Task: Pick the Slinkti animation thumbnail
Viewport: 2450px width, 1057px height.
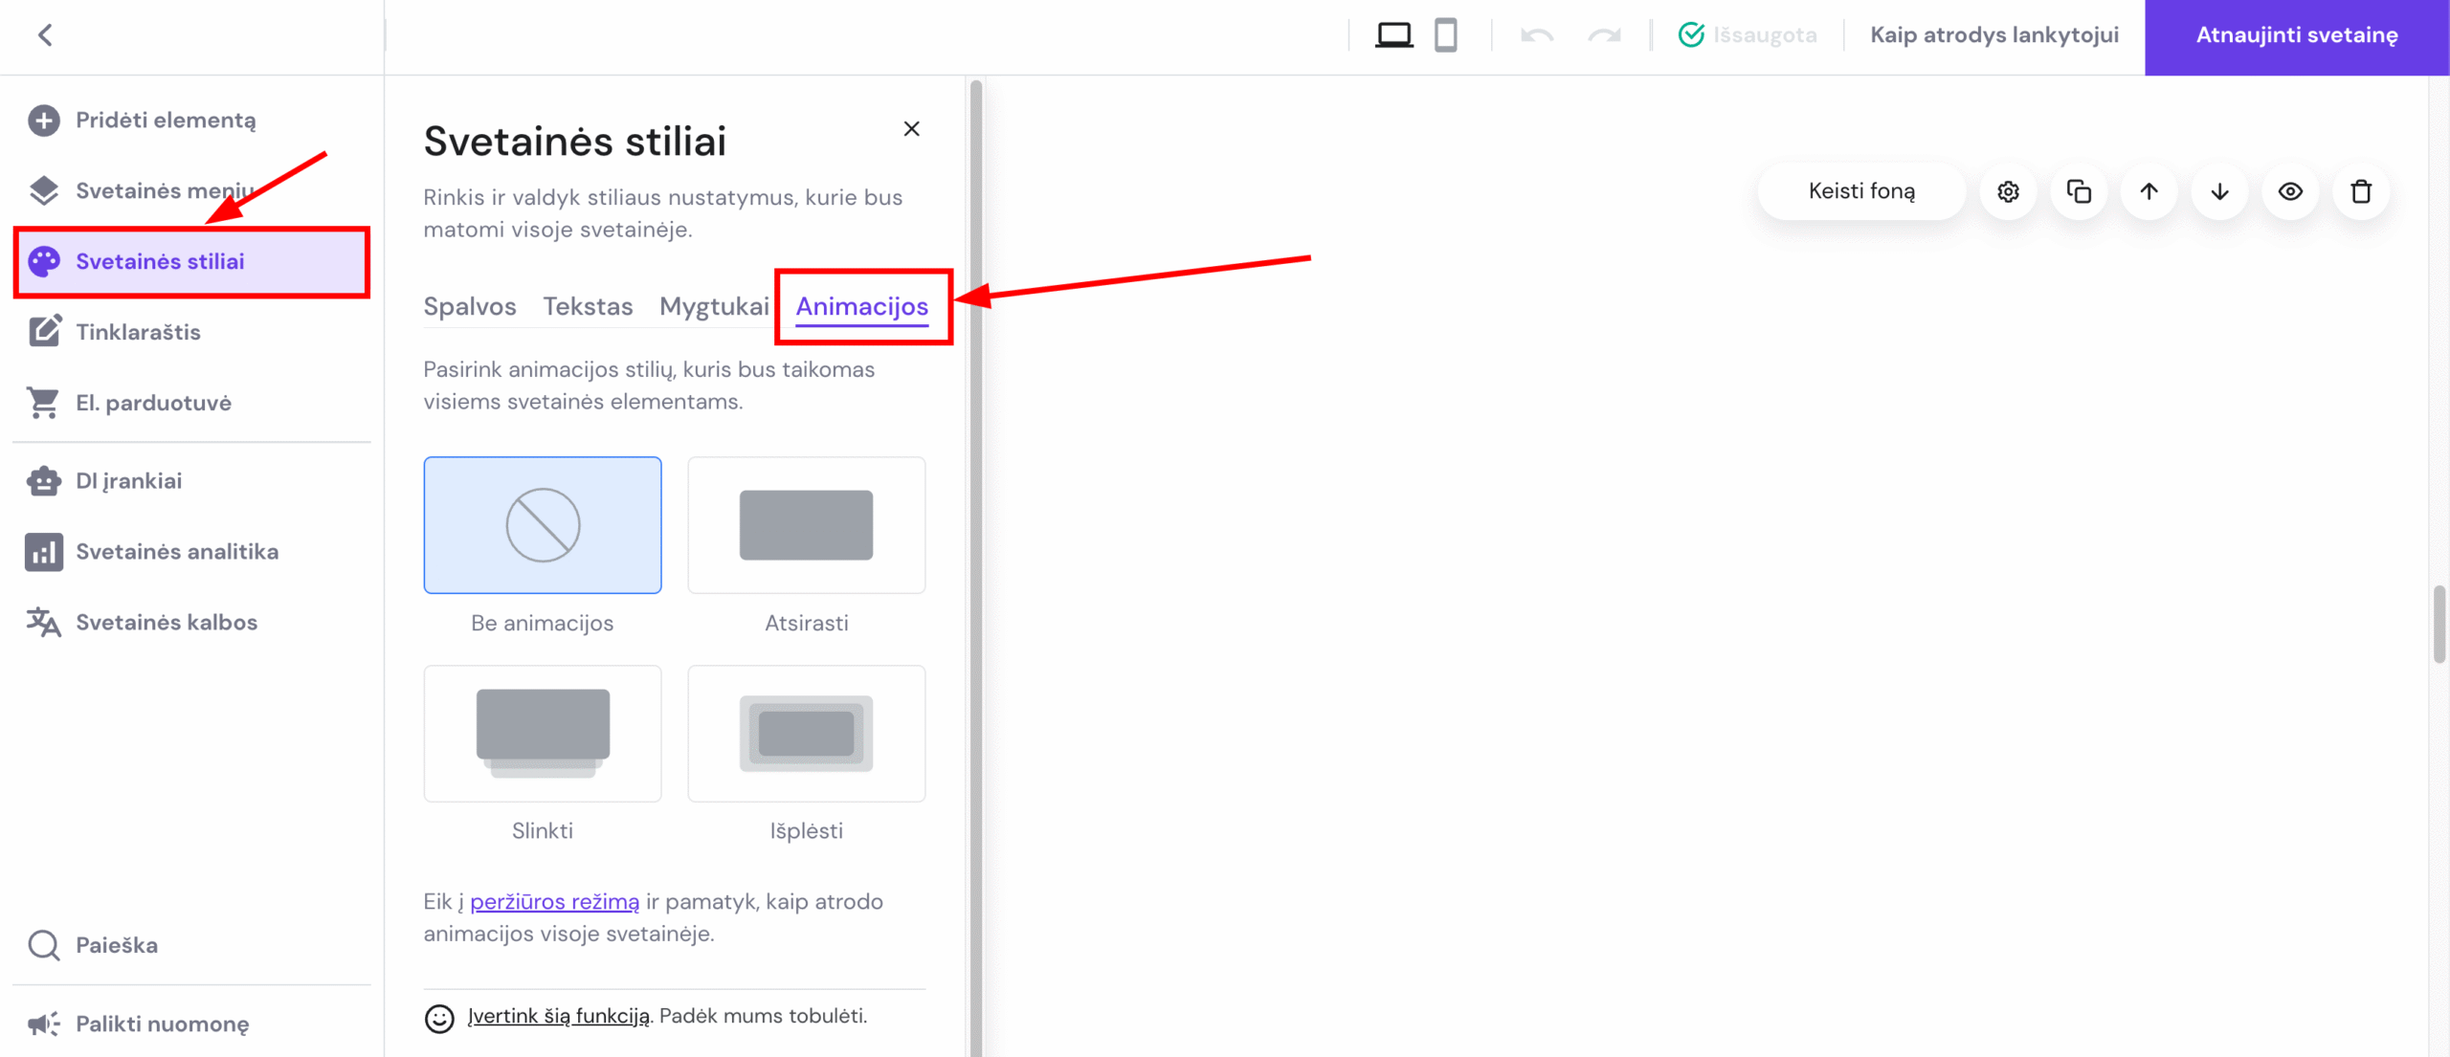Action: (x=542, y=734)
